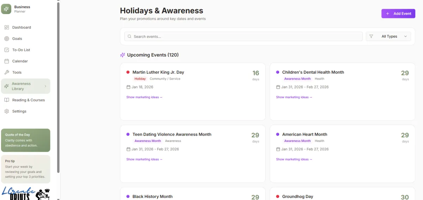The height and width of the screenshot is (200, 423).
Task: Click the To-Do List checkmark icon
Action: pos(7,50)
